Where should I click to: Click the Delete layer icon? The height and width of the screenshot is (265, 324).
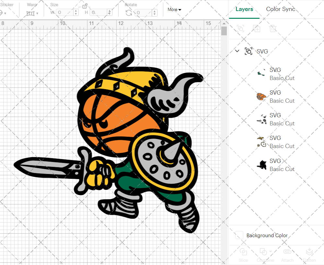[273, 29]
